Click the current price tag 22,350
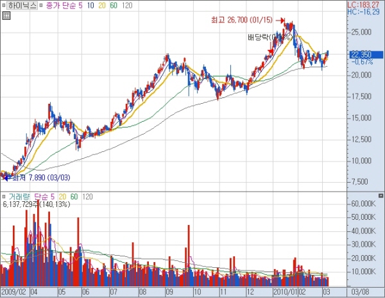Viewport: 385px width, 298px height. (x=361, y=54)
